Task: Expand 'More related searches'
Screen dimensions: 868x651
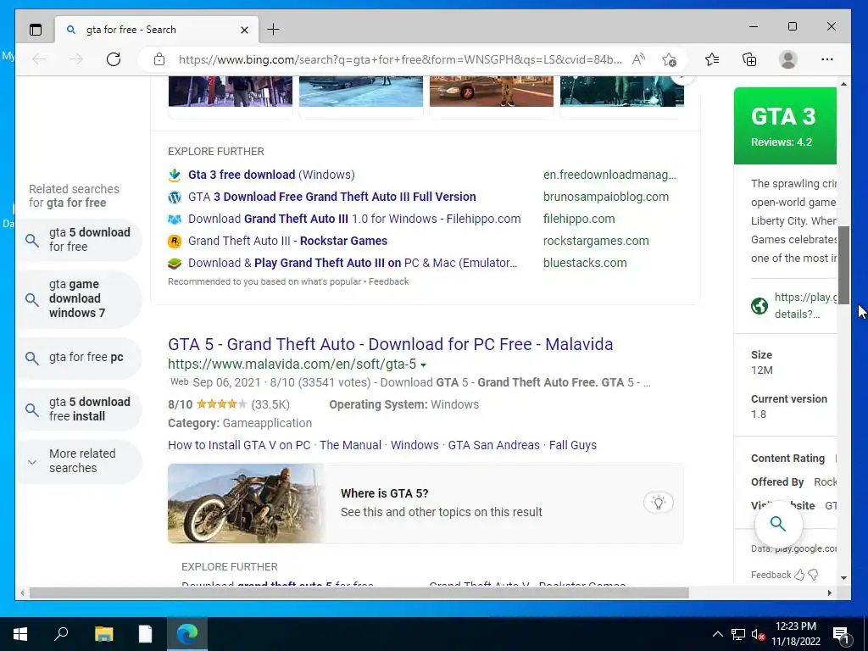Action: pos(79,460)
